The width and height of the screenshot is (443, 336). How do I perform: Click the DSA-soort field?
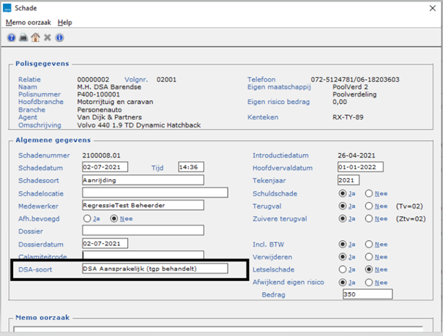click(154, 269)
